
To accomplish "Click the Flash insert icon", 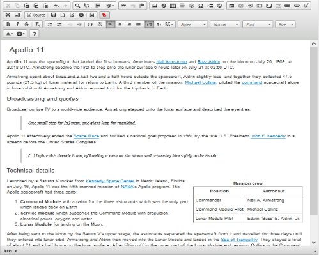I will click(164, 6).
